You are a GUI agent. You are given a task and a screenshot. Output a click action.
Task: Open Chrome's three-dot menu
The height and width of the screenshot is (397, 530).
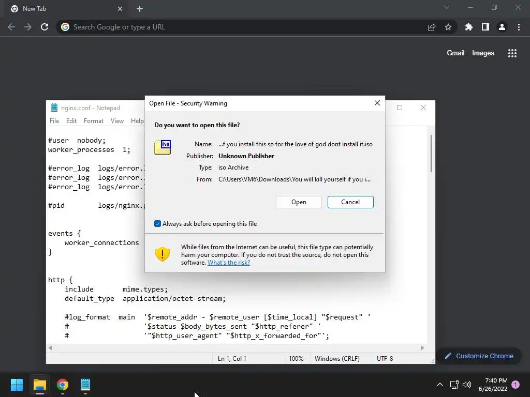(519, 27)
